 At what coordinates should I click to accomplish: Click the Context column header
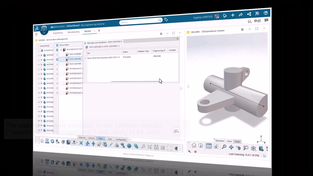coord(173,50)
